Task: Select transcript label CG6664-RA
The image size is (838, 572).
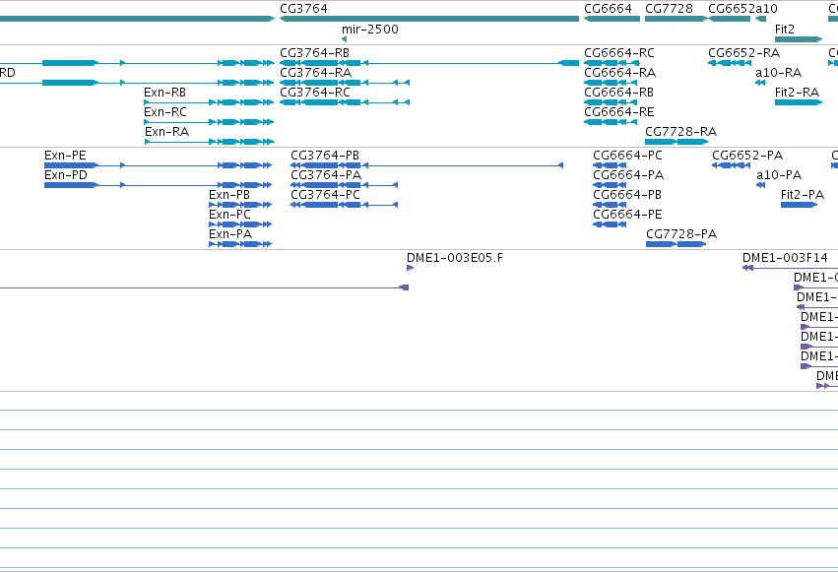Action: pyautogui.click(x=620, y=73)
